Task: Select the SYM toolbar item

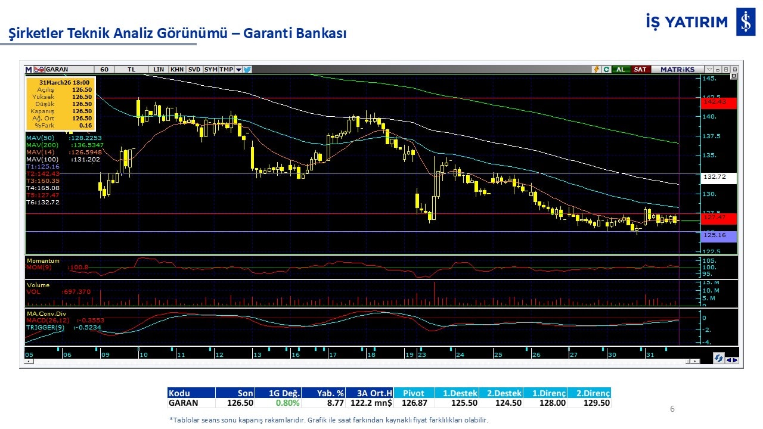Action: coord(211,70)
